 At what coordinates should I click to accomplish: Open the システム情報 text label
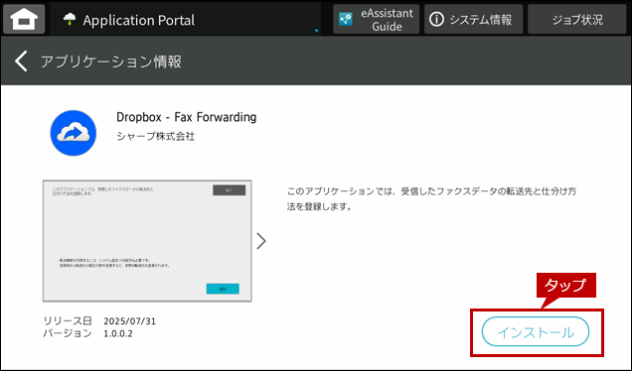[480, 20]
